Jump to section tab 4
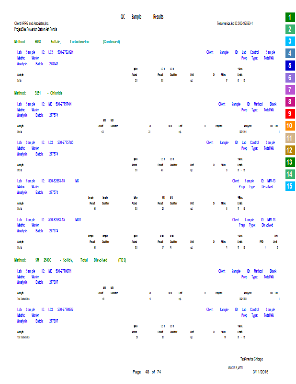296x384 pixels. pyautogui.click(x=289, y=53)
